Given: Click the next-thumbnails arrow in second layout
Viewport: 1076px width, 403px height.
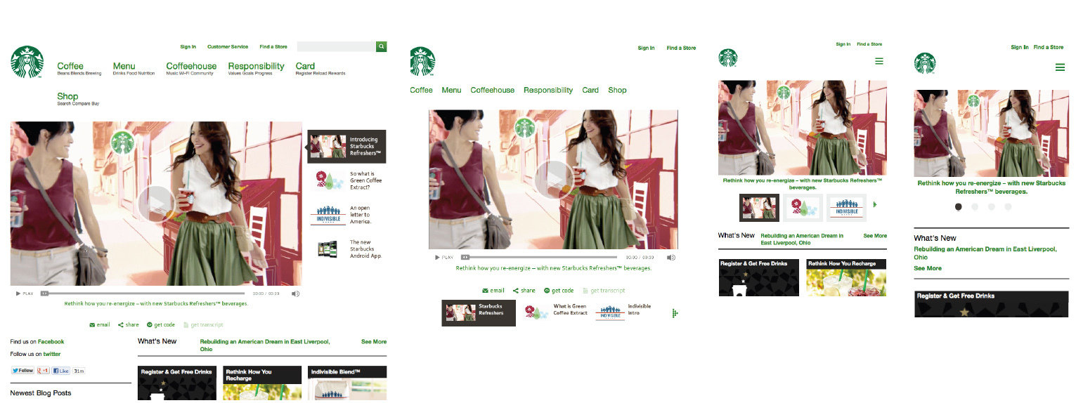Looking at the screenshot, I should (x=675, y=312).
